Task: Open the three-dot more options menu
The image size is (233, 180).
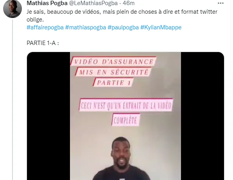Action: point(220,3)
